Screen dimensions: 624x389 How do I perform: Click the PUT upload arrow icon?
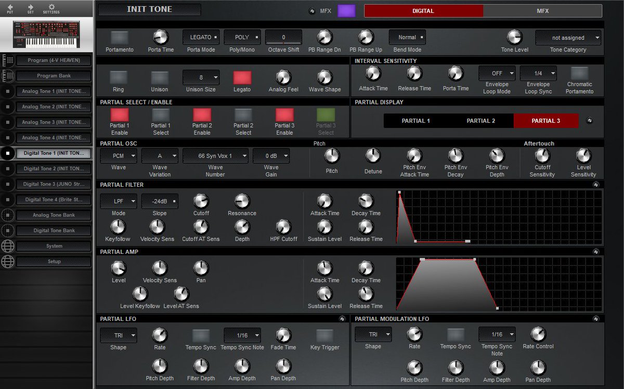tap(10, 8)
